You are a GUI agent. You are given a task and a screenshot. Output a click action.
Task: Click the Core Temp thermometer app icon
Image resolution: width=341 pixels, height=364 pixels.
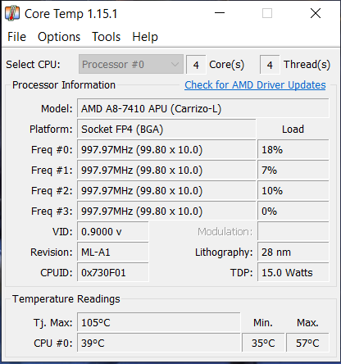[x=12, y=13]
